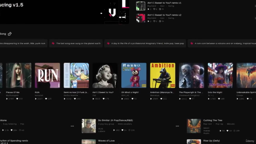Click heart icon under Ain't I Sweet to You? card

[104, 99]
